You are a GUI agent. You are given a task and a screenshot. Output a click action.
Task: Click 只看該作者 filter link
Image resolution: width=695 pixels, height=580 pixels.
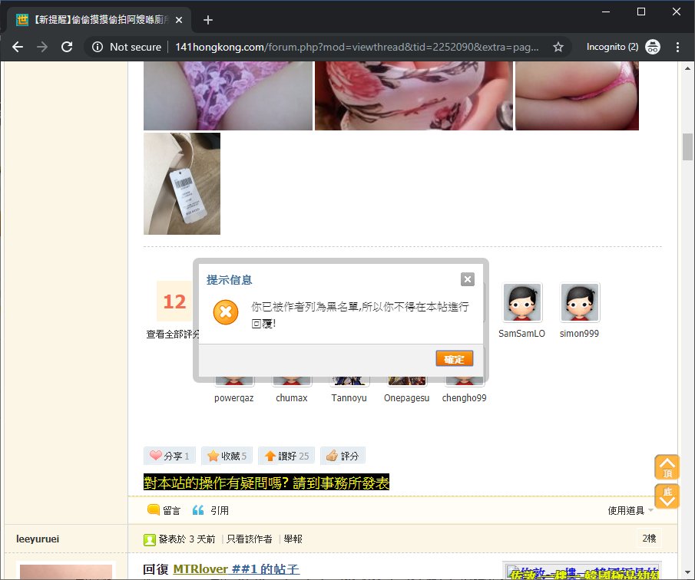(x=249, y=539)
